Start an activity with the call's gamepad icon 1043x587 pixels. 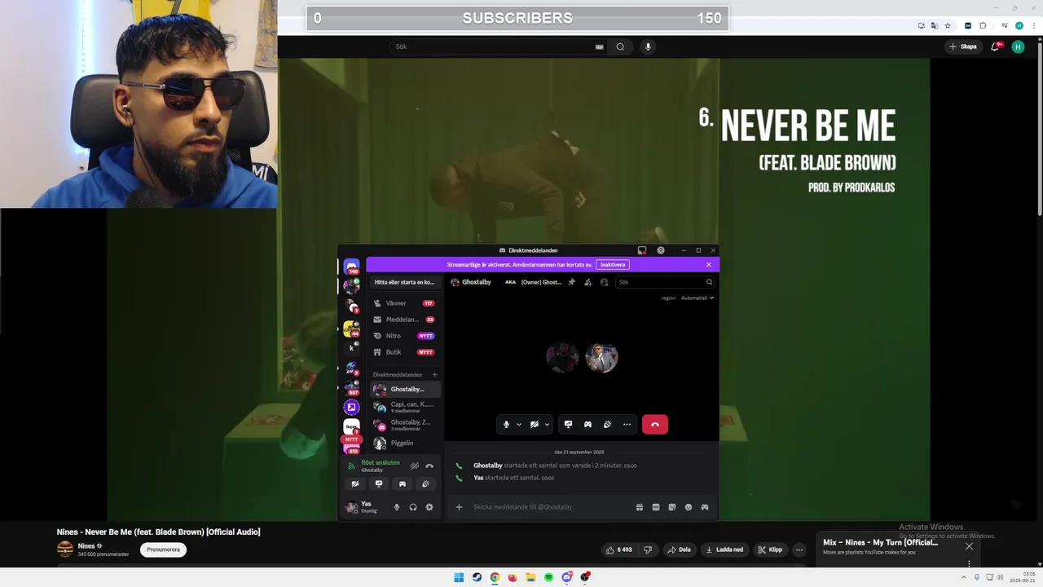point(588,424)
